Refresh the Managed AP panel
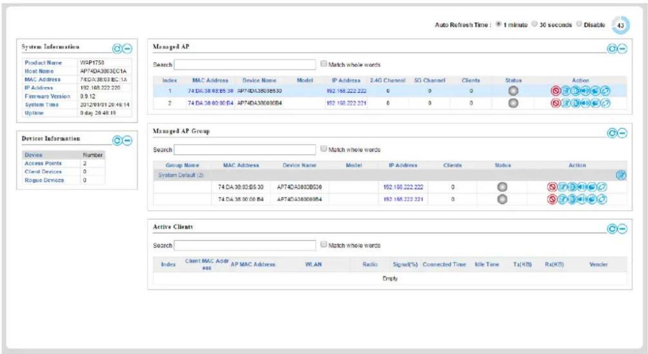 (x=613, y=49)
